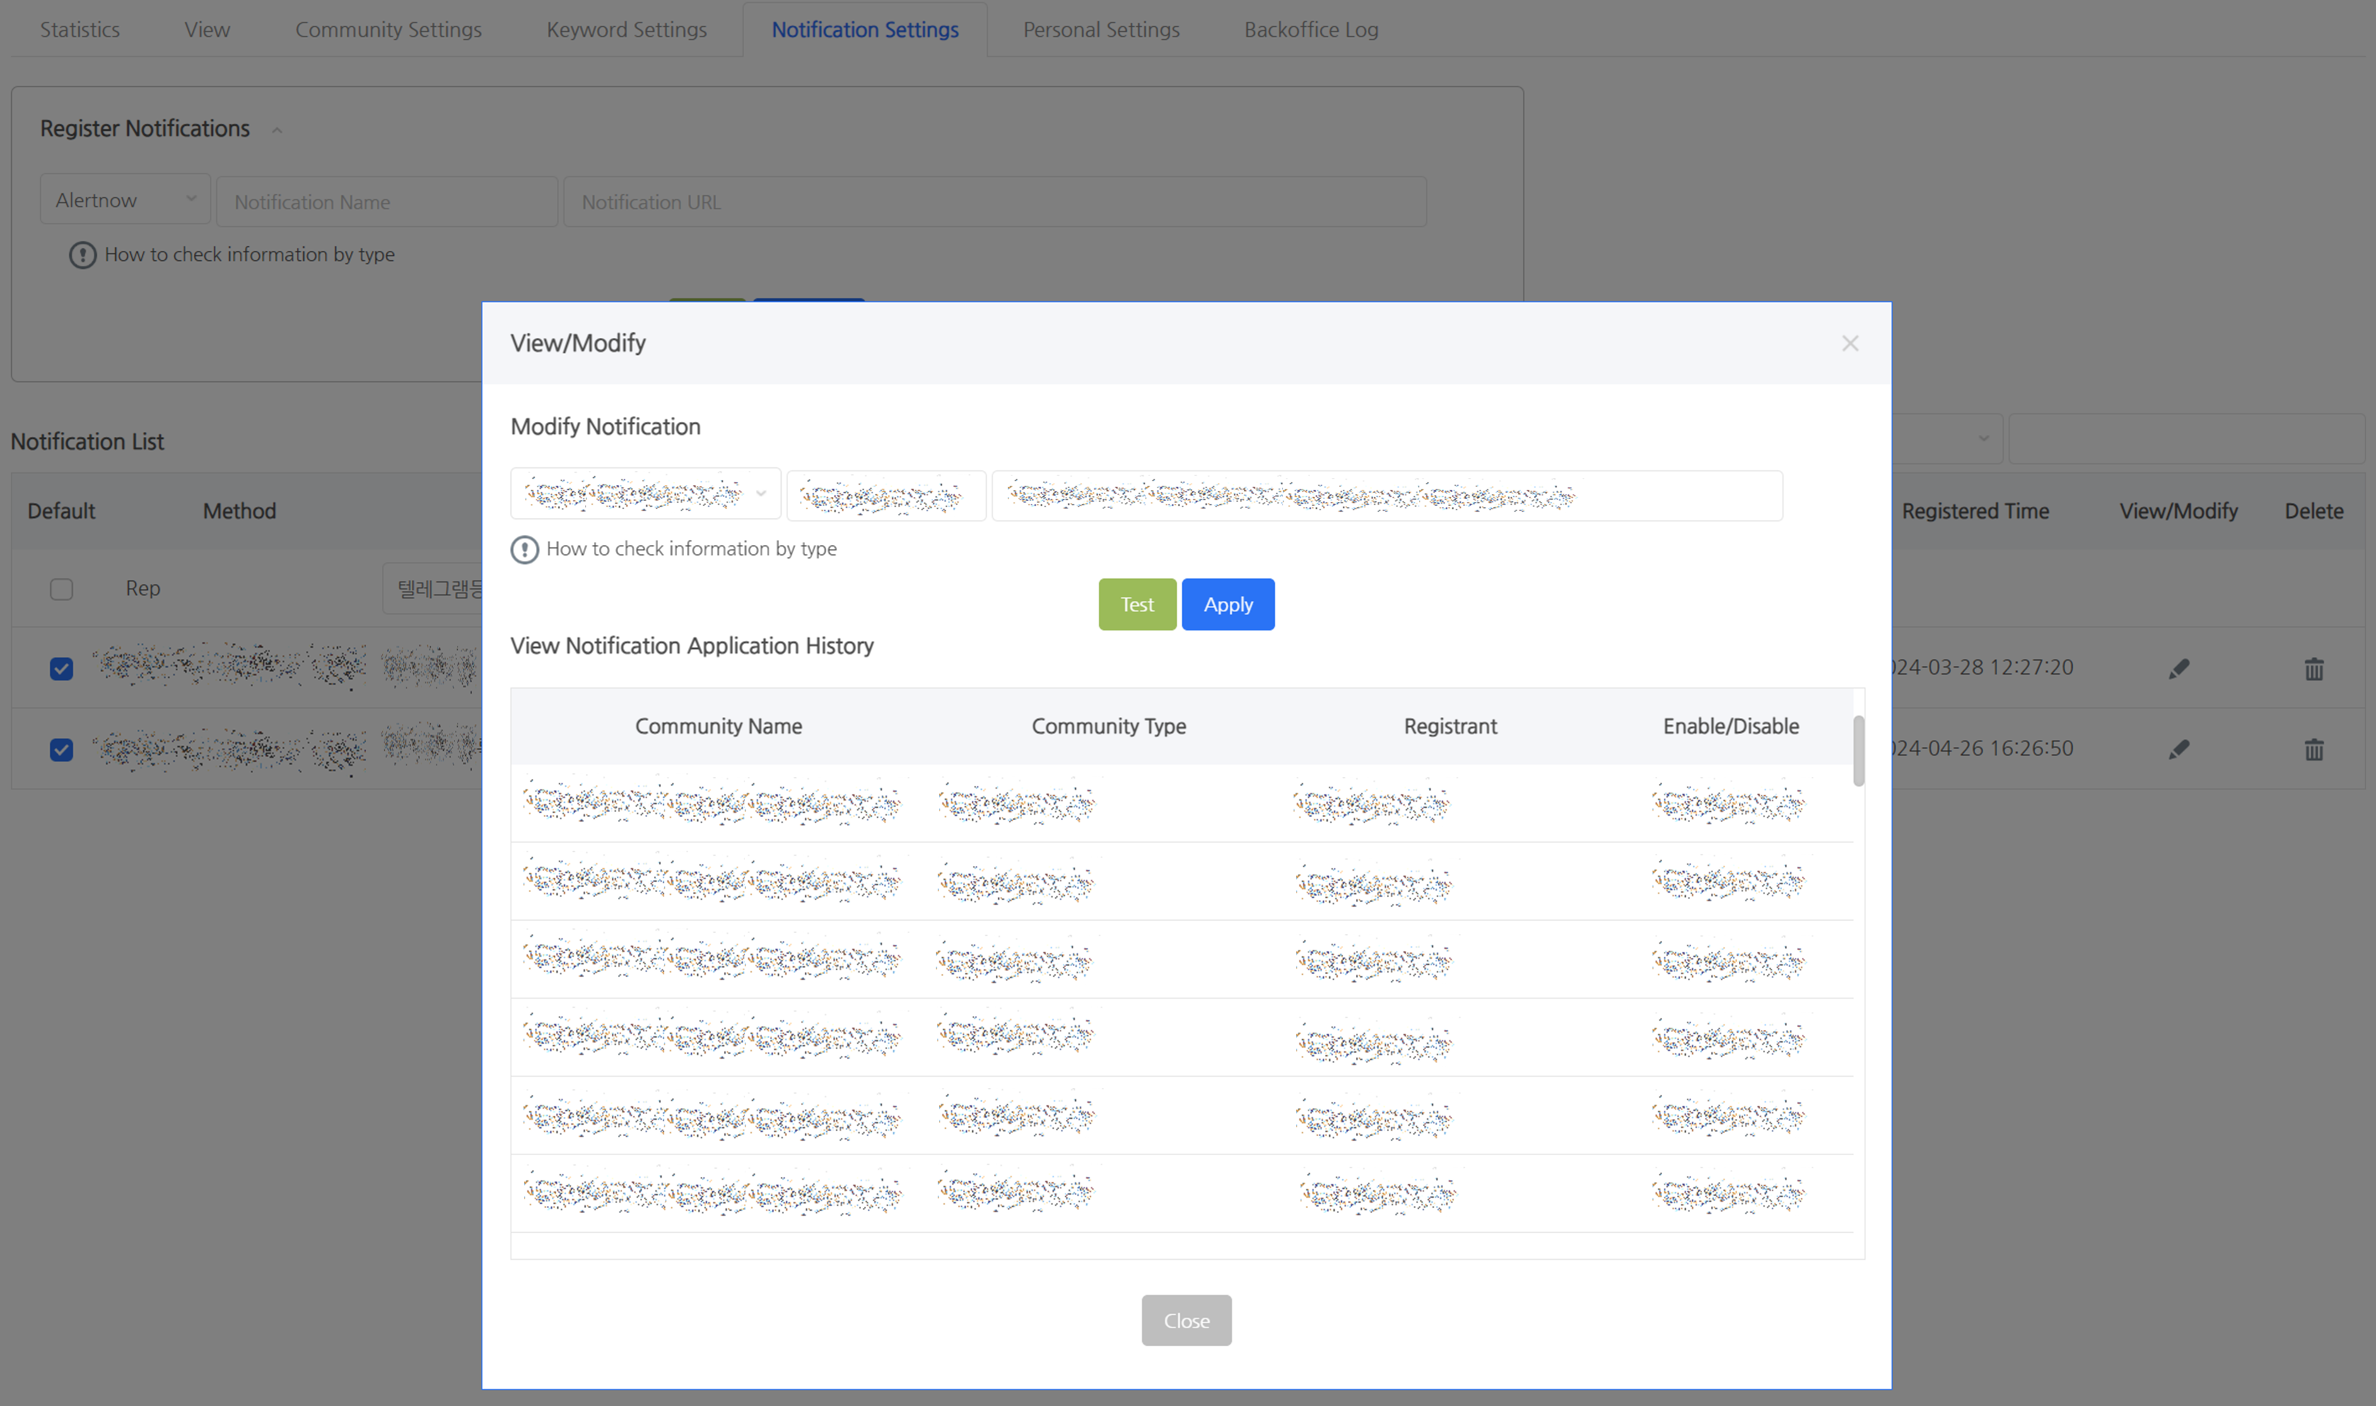This screenshot has width=2376, height=1406.
Task: Click info icon under Register Notifications
Action: point(83,255)
